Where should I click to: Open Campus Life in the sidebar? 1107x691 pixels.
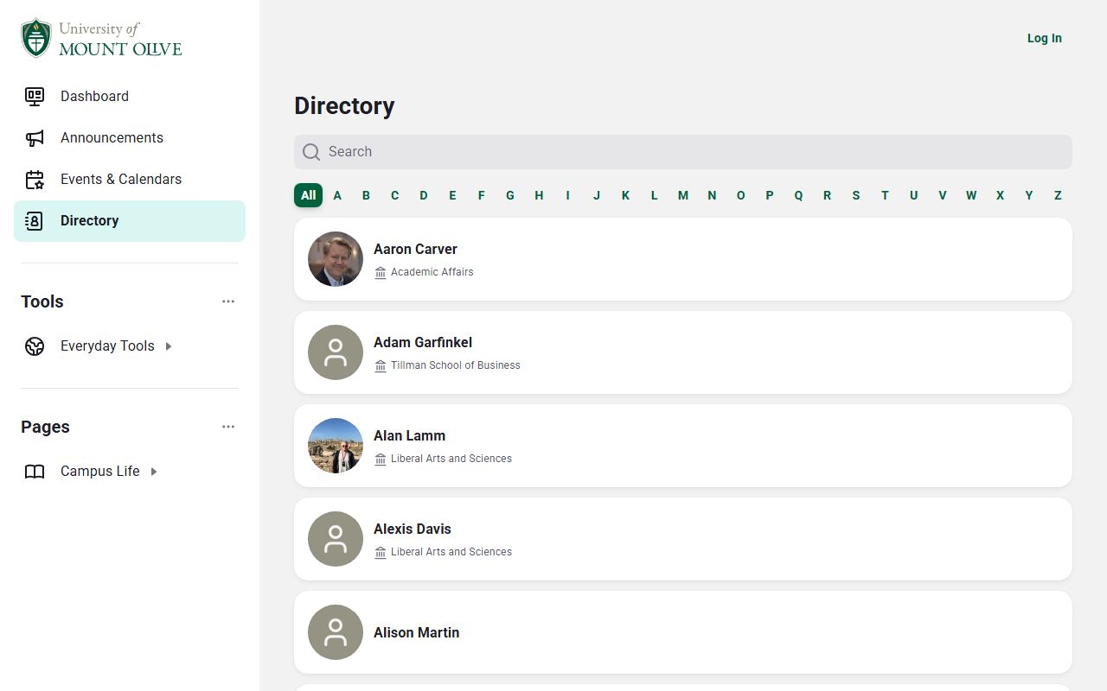(130, 471)
